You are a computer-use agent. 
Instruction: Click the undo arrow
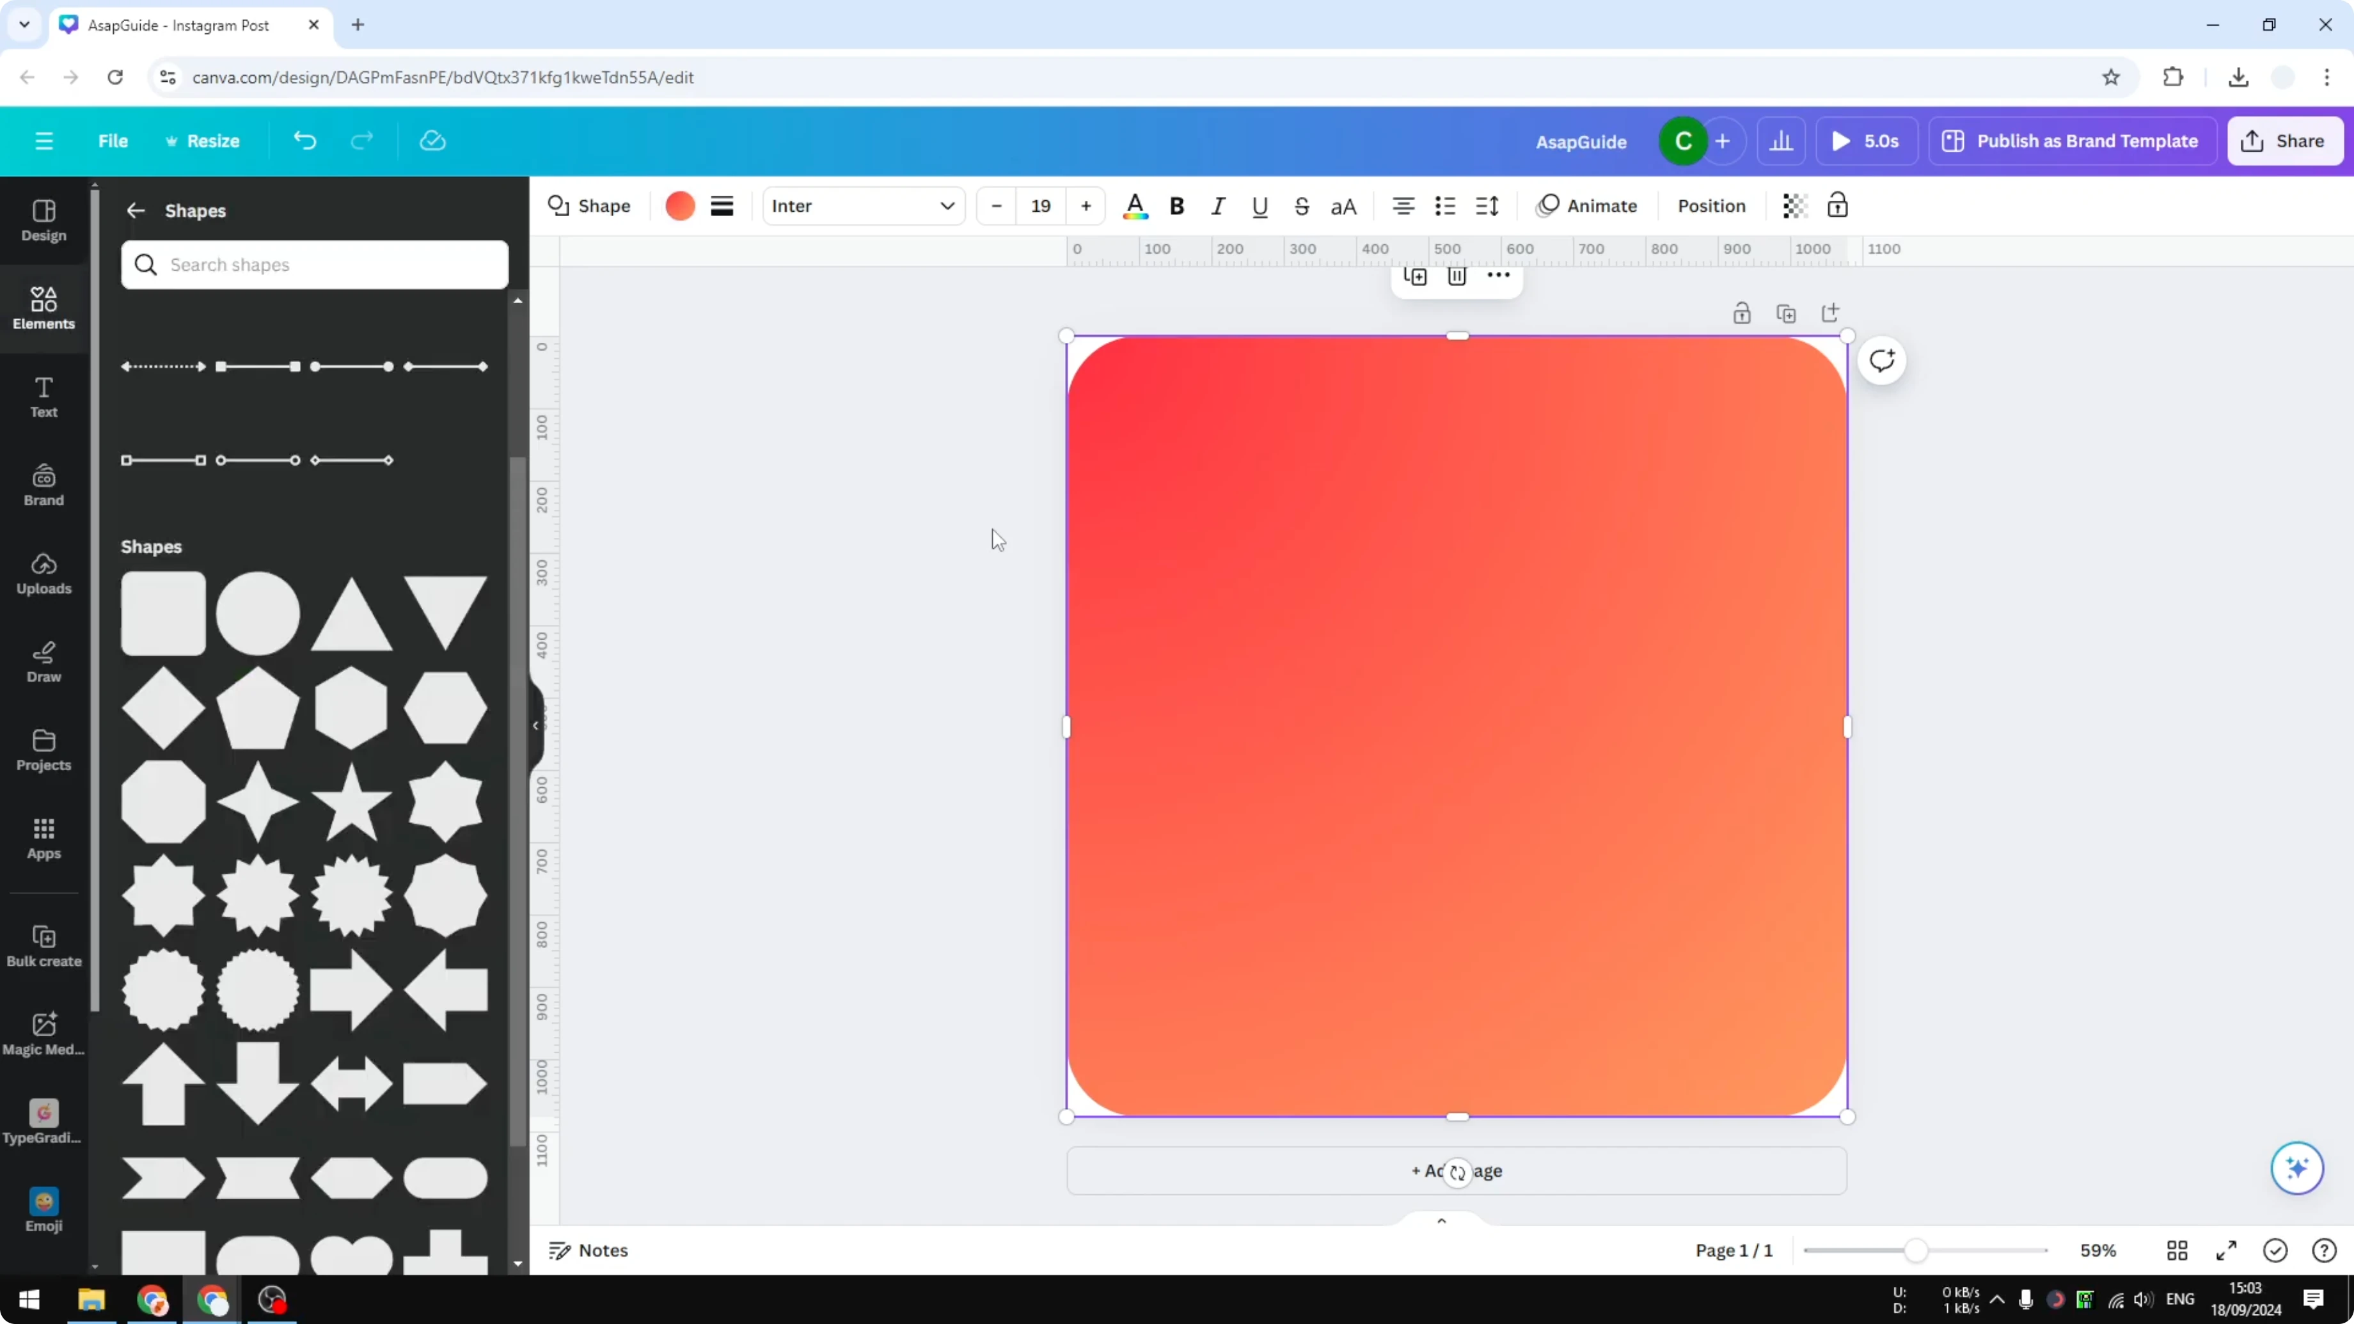coord(304,141)
